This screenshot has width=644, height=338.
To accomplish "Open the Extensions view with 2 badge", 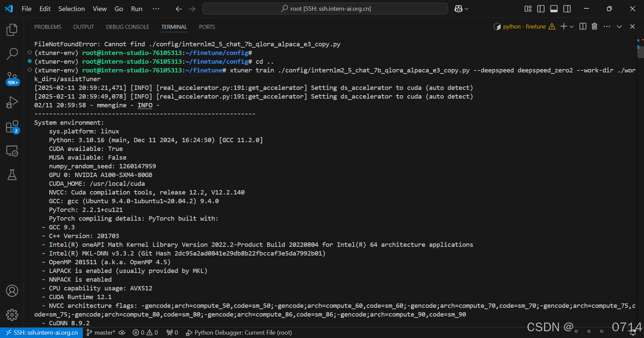I will pos(12,127).
